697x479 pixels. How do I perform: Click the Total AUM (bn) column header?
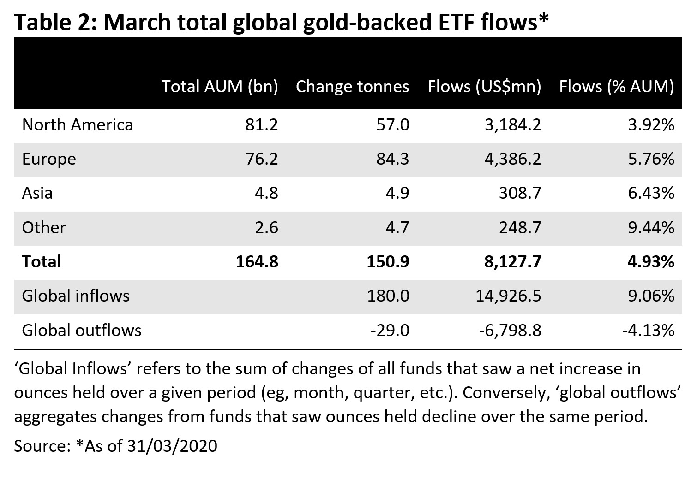tap(220, 86)
